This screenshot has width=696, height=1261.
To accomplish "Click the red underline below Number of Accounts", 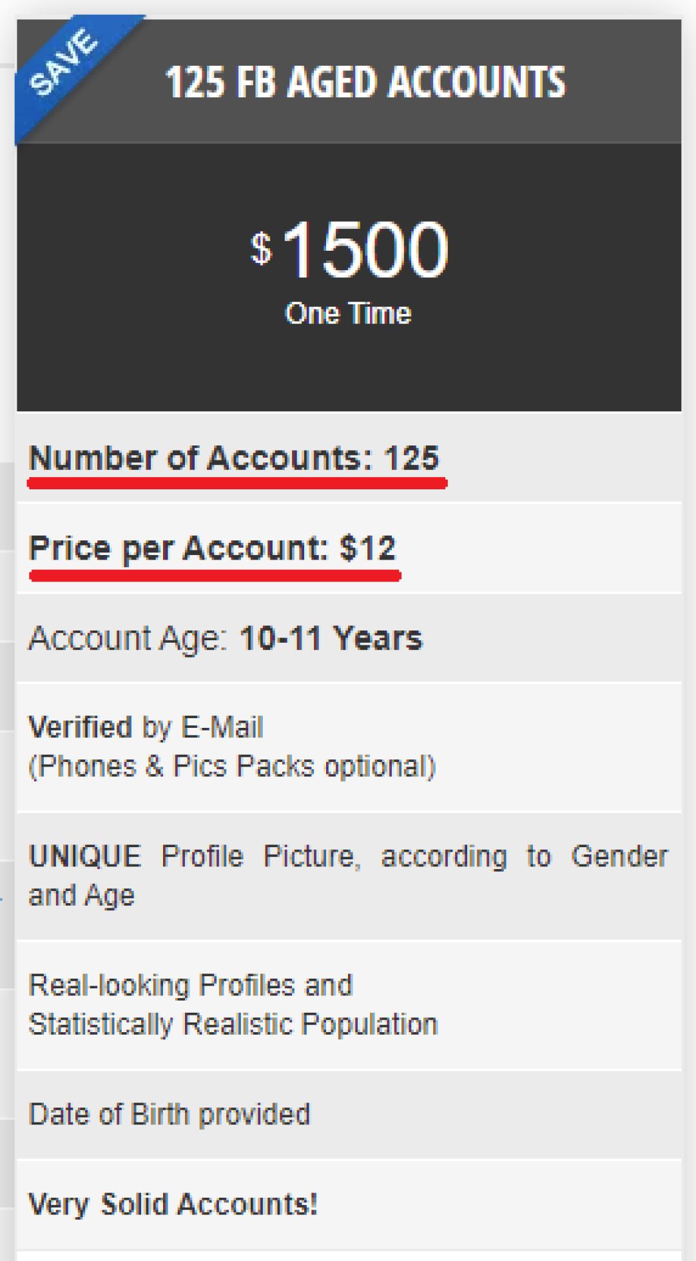I will coord(237,483).
